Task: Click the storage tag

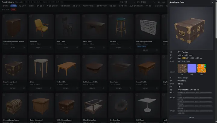Action: (x=185, y=78)
